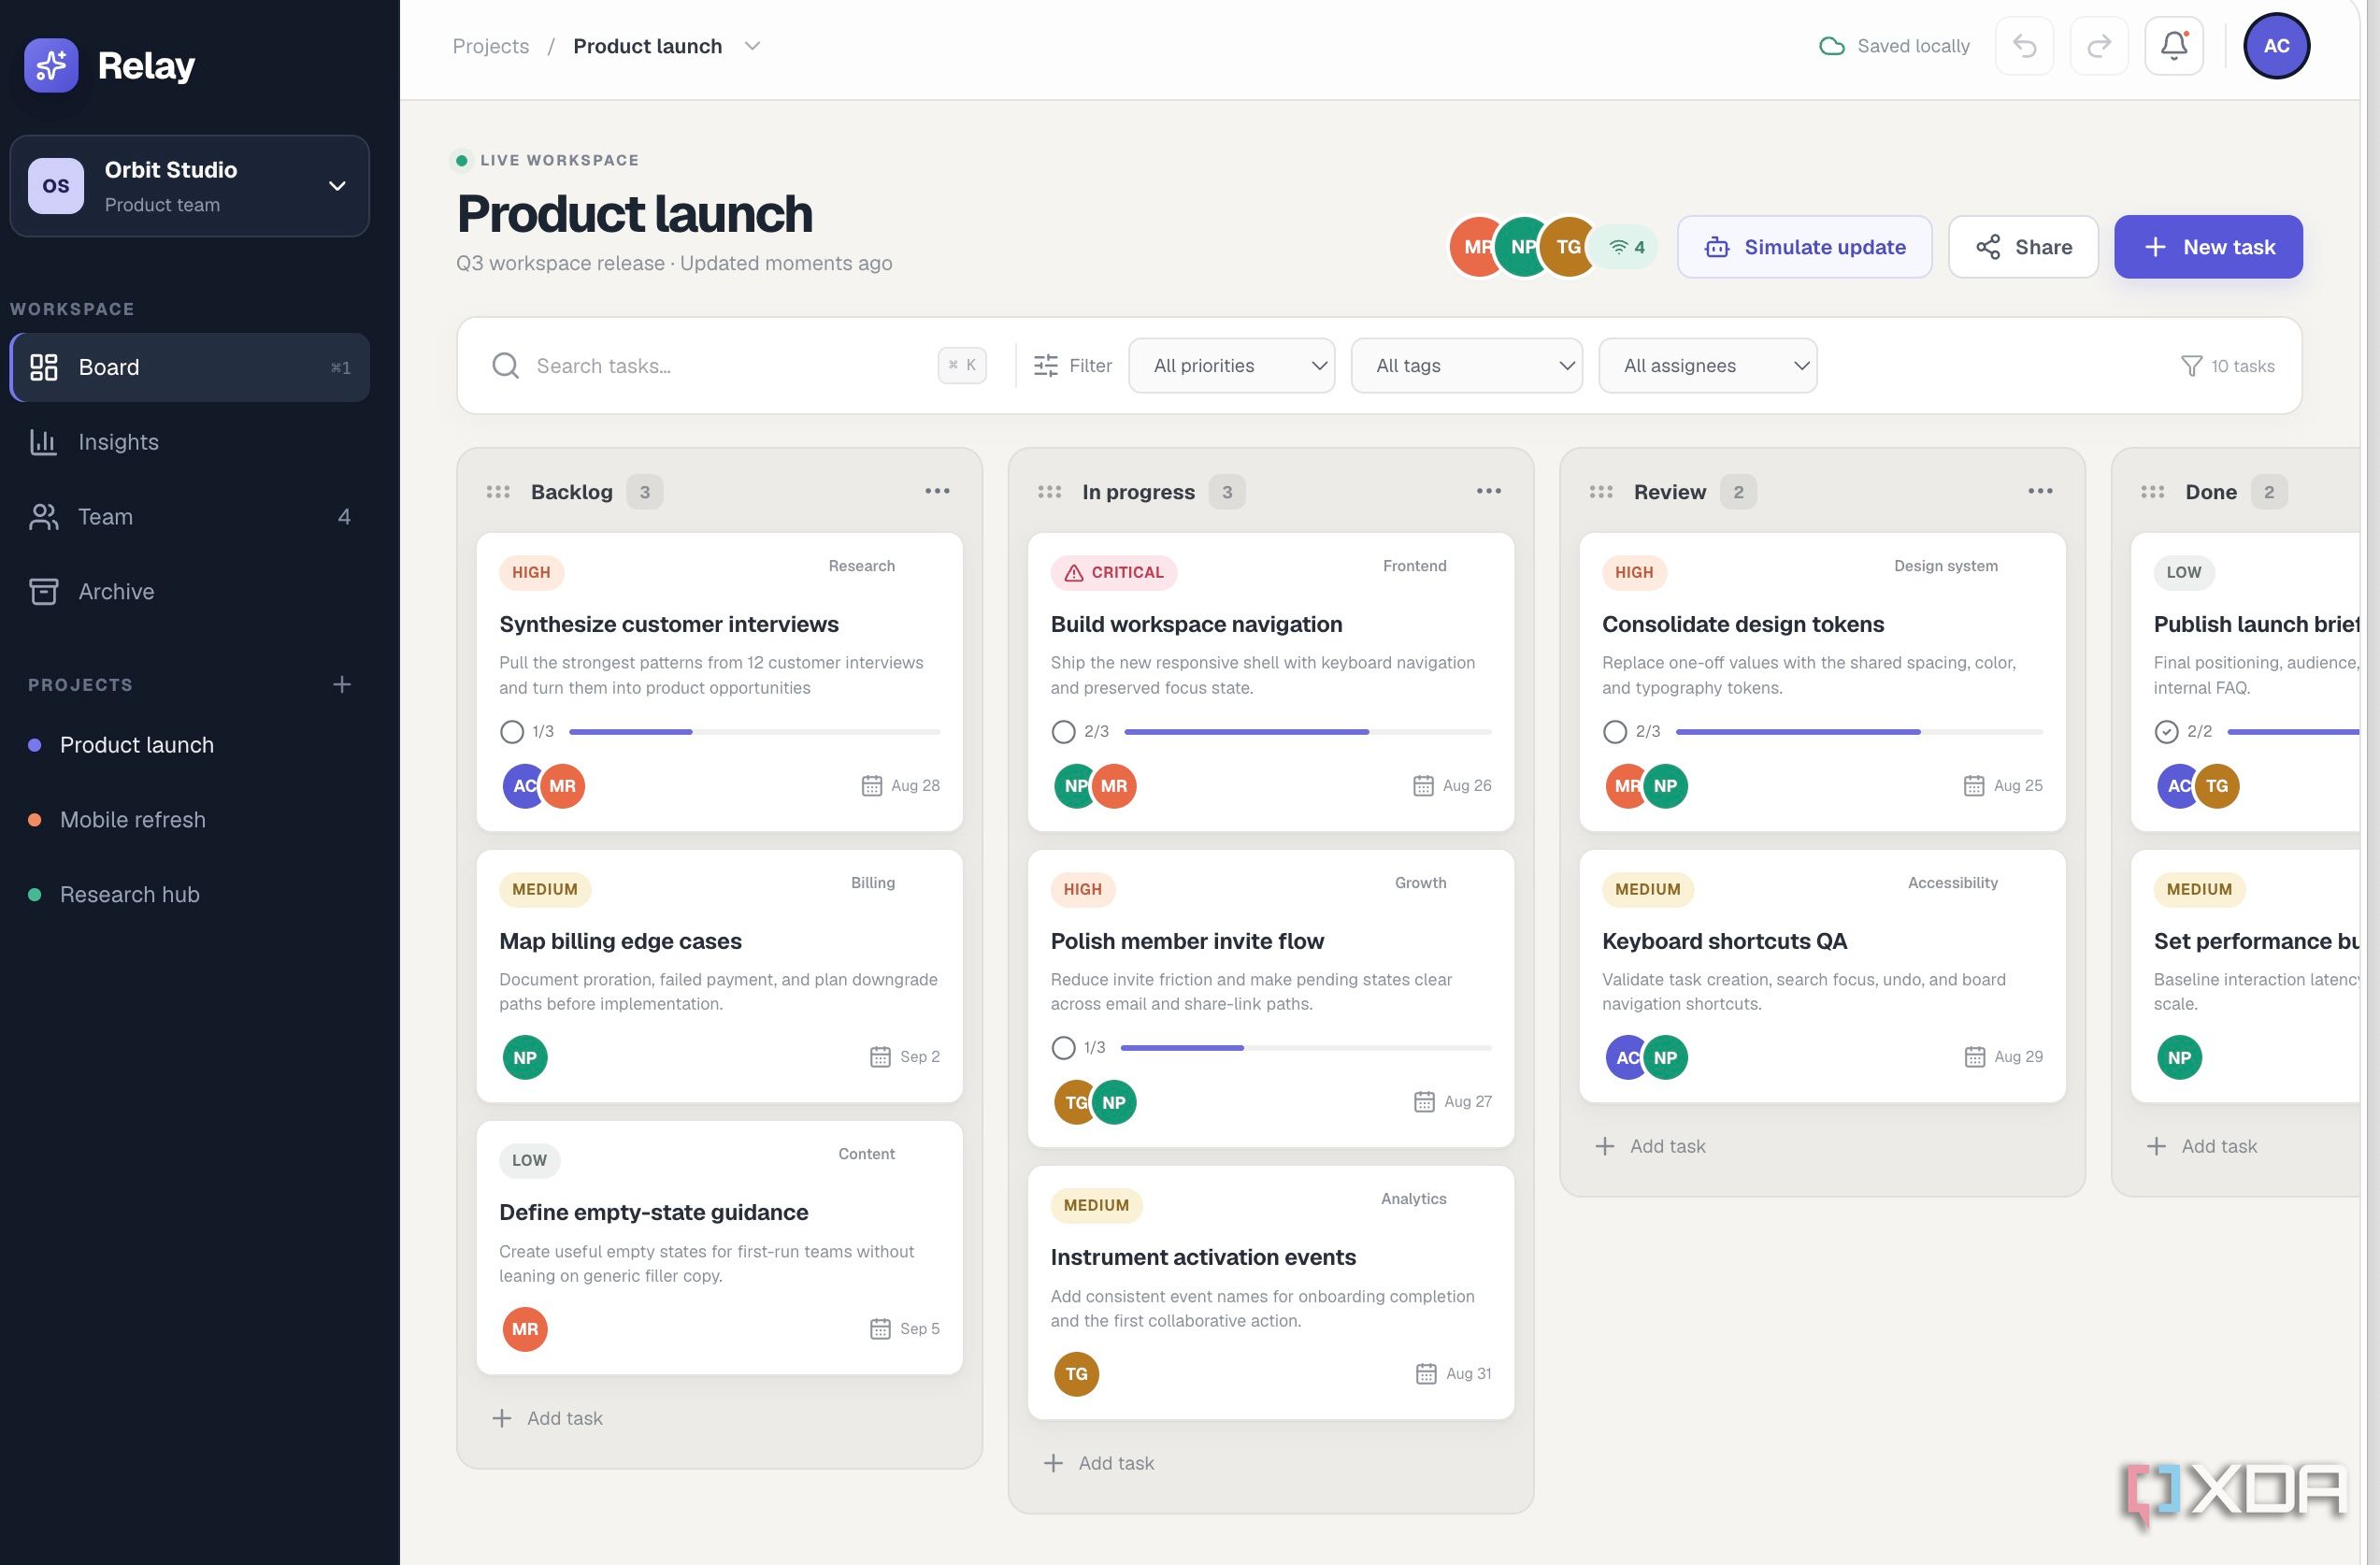2380x1565 pixels.
Task: Click the TG avatar on Instrument activation events
Action: pyautogui.click(x=1076, y=1374)
